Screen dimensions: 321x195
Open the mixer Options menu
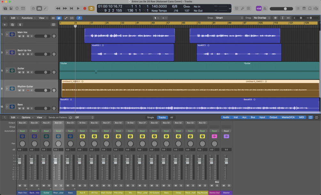[27, 117]
